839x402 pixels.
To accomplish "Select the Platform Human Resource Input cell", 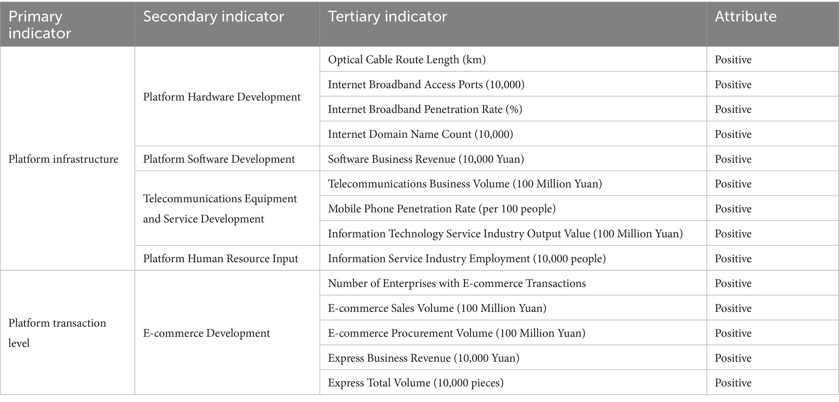I will pos(220,259).
